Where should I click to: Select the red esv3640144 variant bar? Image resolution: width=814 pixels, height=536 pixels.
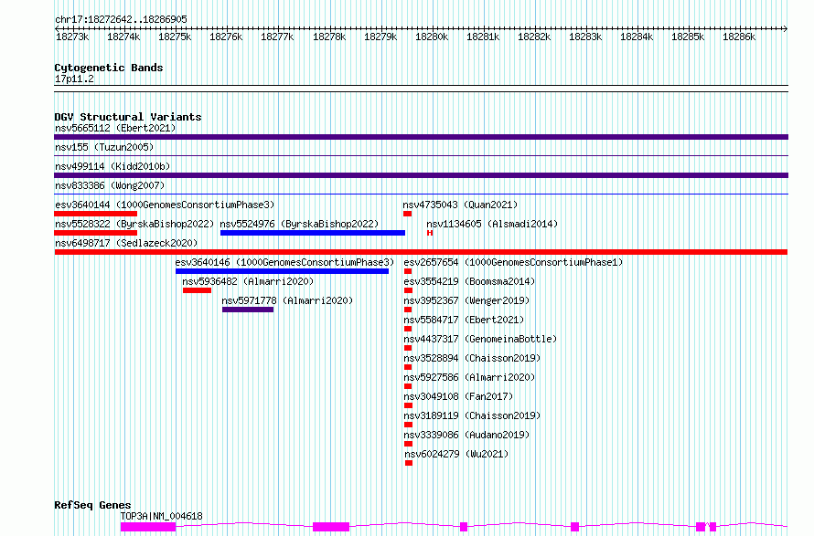click(95, 214)
